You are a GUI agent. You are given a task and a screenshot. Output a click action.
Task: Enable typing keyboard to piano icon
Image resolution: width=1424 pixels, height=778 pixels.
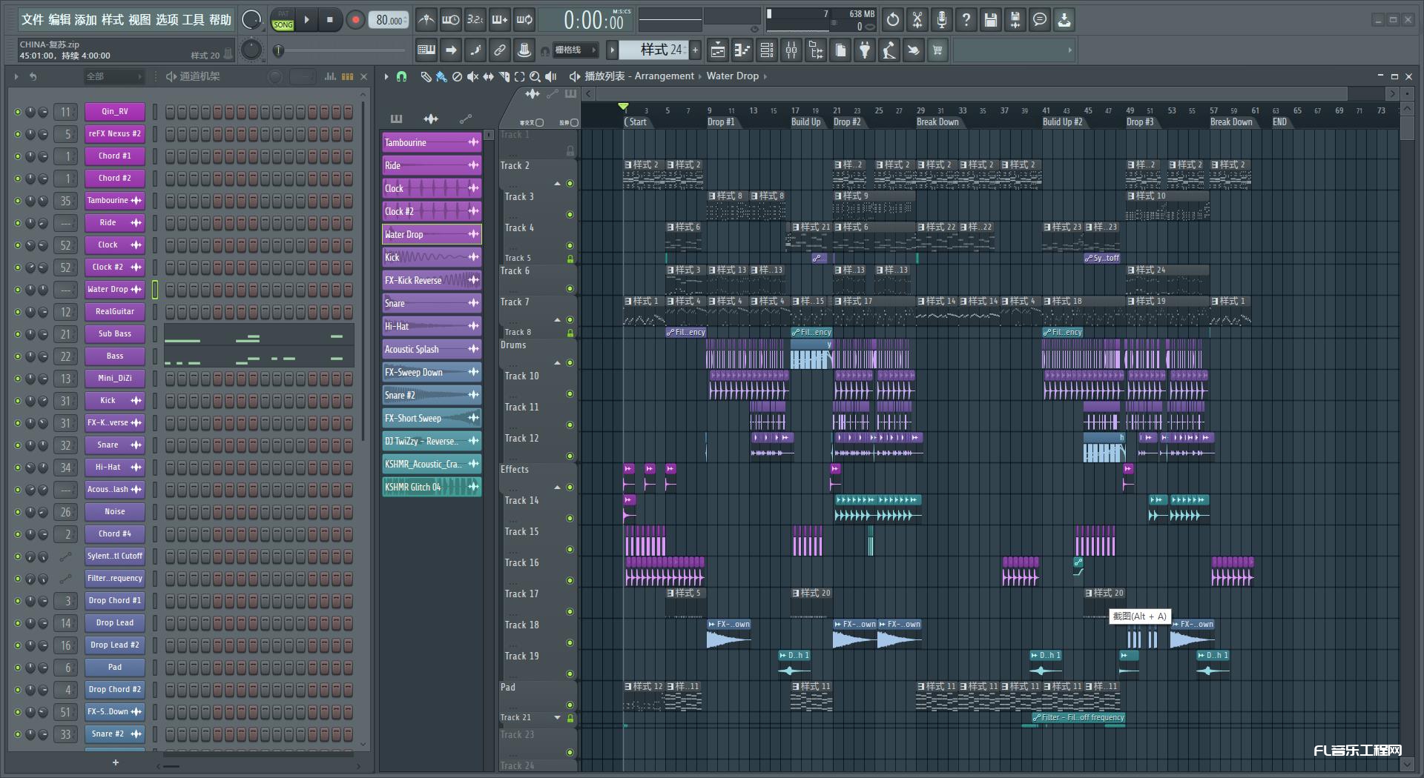[426, 50]
